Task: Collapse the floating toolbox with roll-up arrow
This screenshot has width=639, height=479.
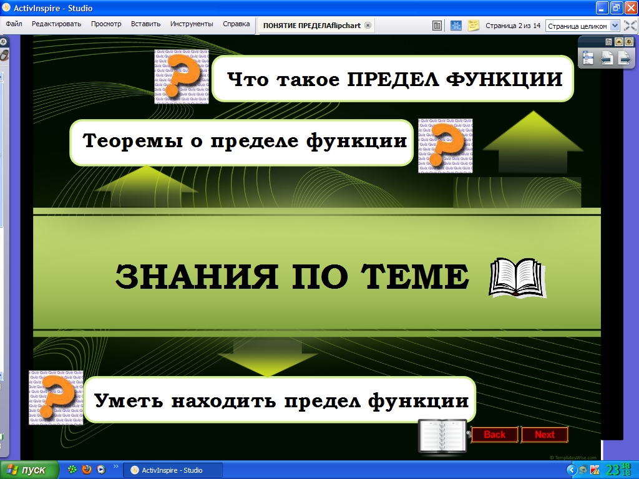Action: click(x=619, y=41)
